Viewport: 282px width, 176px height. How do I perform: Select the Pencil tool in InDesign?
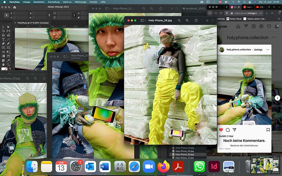[8, 44]
